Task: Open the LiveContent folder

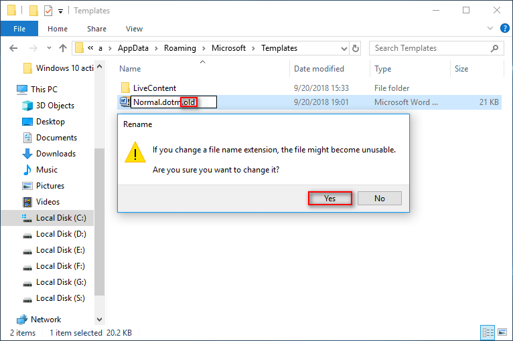Action: coord(154,88)
